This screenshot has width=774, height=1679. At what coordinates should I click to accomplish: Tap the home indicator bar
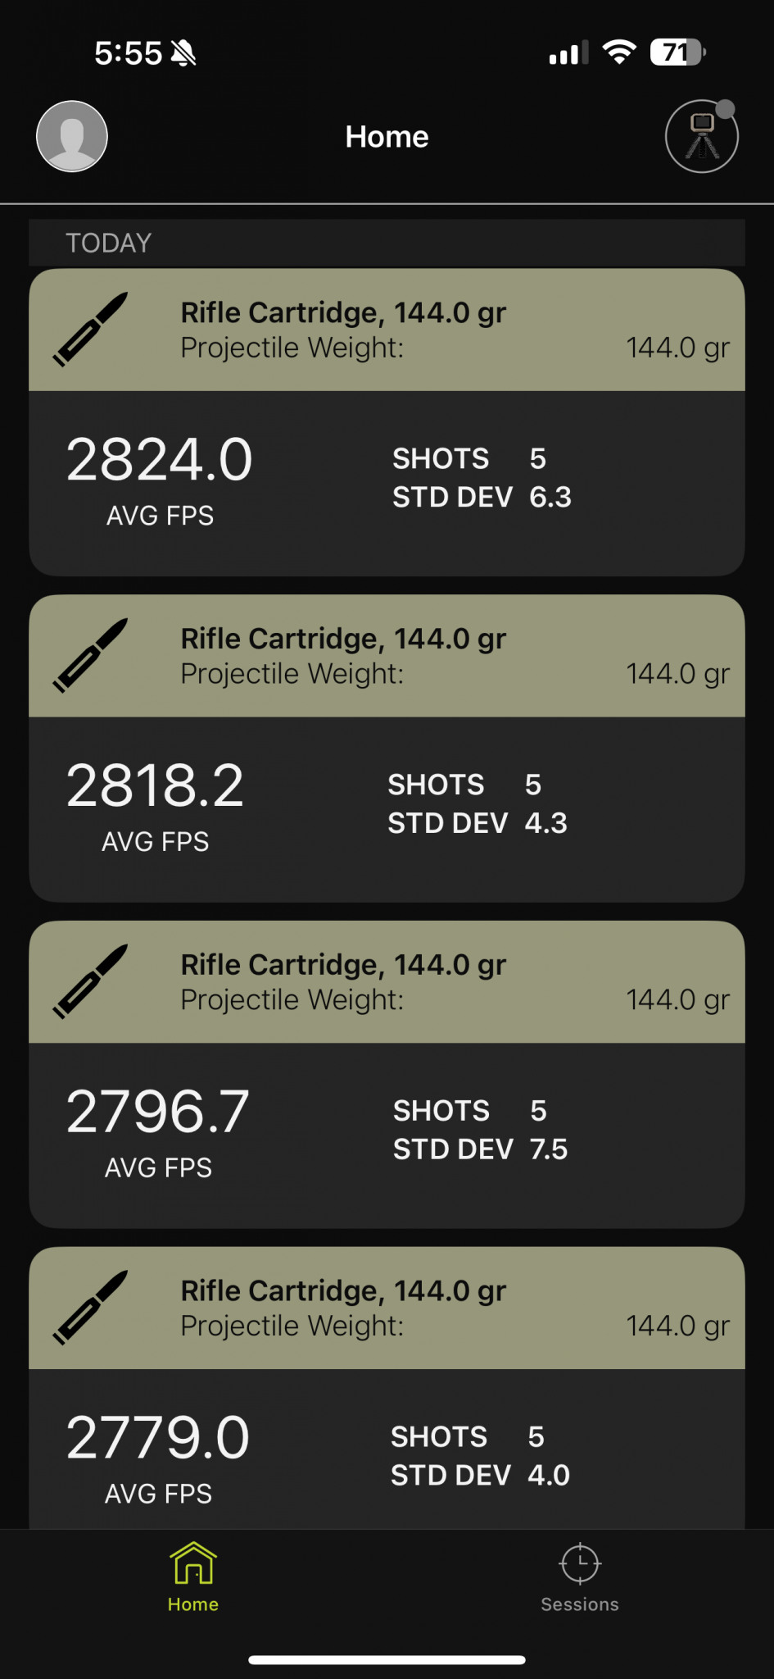pyautogui.click(x=387, y=1660)
